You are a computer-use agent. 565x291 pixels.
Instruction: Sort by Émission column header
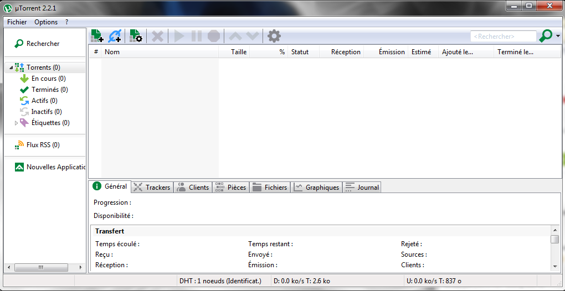(386, 52)
